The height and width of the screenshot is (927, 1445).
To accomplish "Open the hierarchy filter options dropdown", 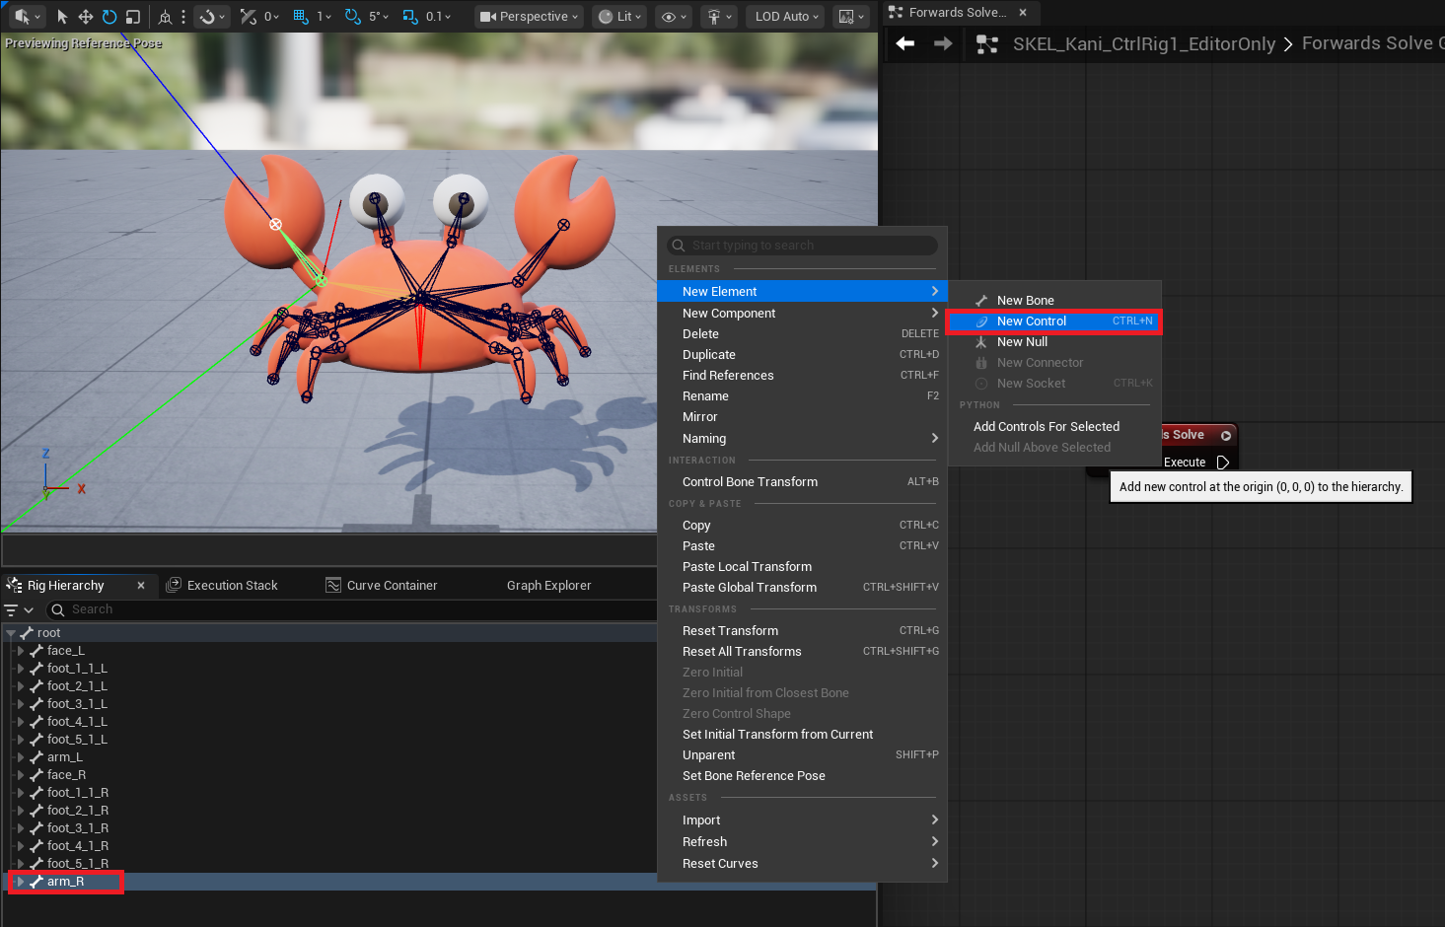I will (x=19, y=610).
